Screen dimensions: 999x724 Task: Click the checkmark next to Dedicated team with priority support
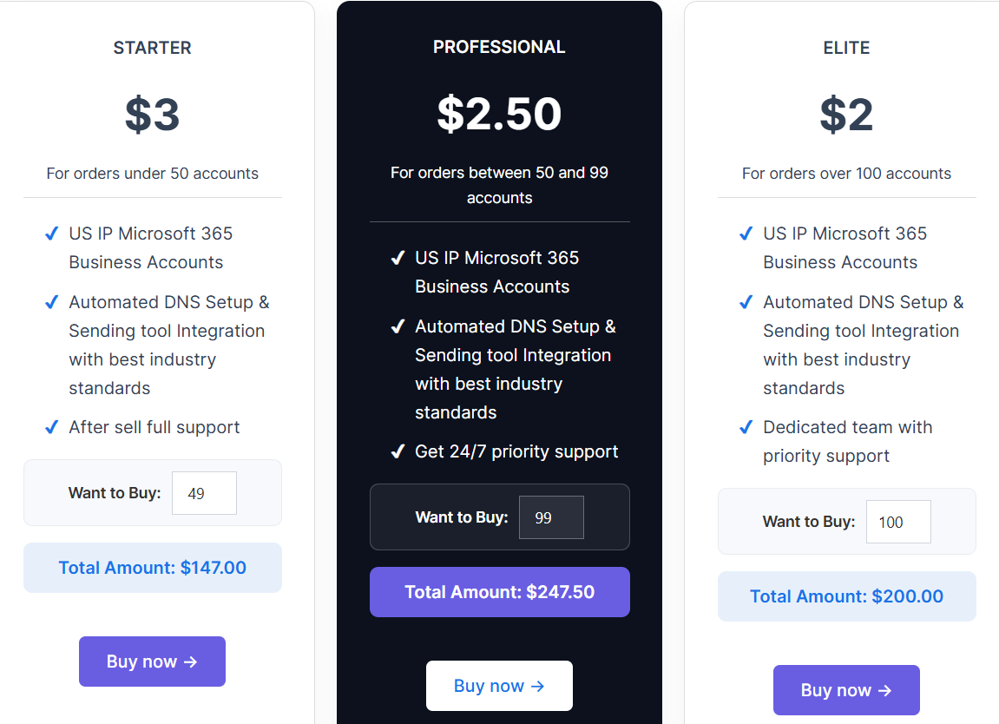(746, 427)
